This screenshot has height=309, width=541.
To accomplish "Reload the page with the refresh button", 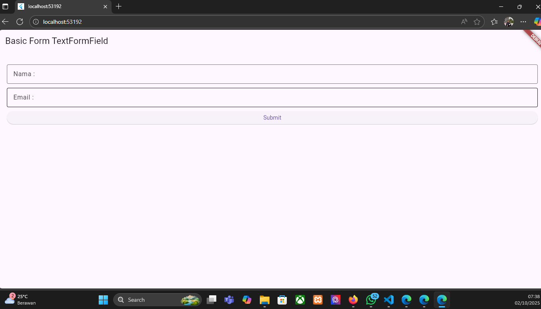I will (x=20, y=22).
